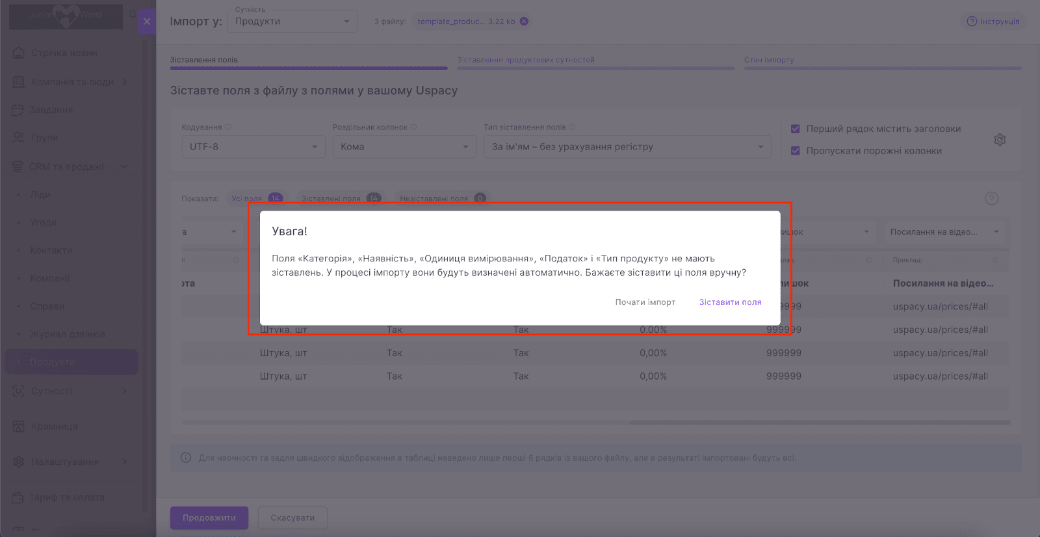Open the Сутність Продукти dropdown

pos(292,21)
